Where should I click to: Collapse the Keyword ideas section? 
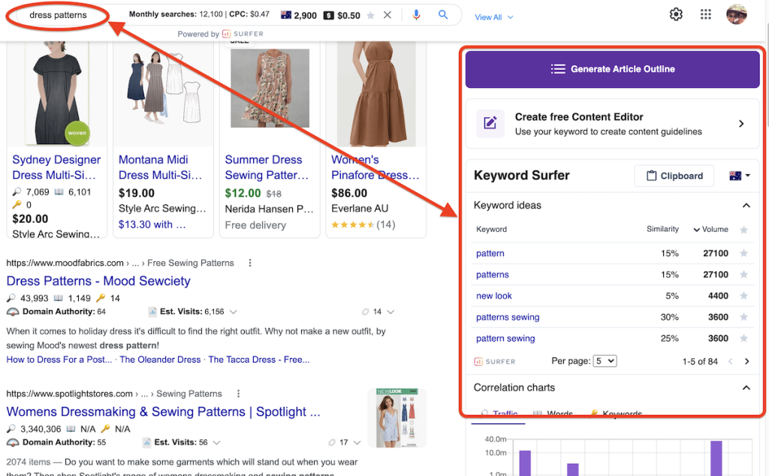[746, 206]
